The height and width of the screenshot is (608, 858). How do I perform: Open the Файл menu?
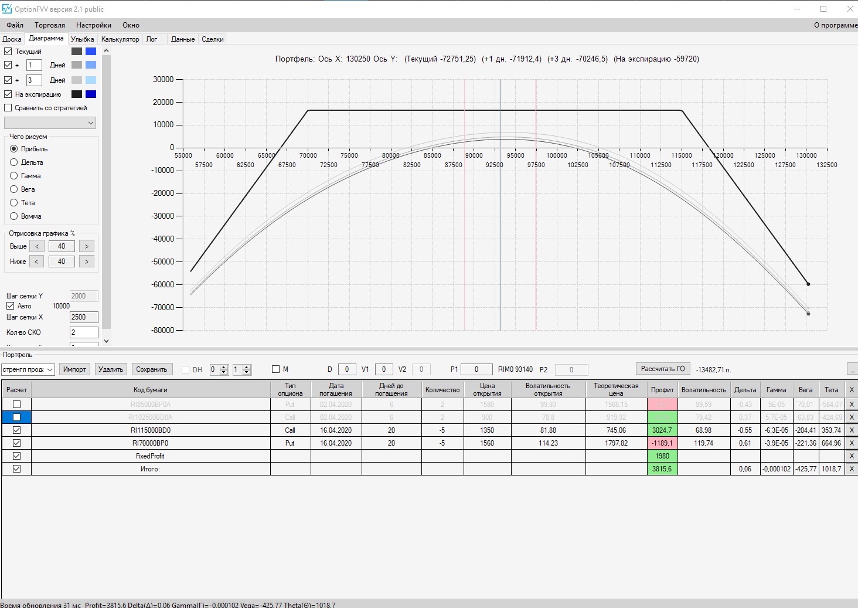click(x=15, y=25)
